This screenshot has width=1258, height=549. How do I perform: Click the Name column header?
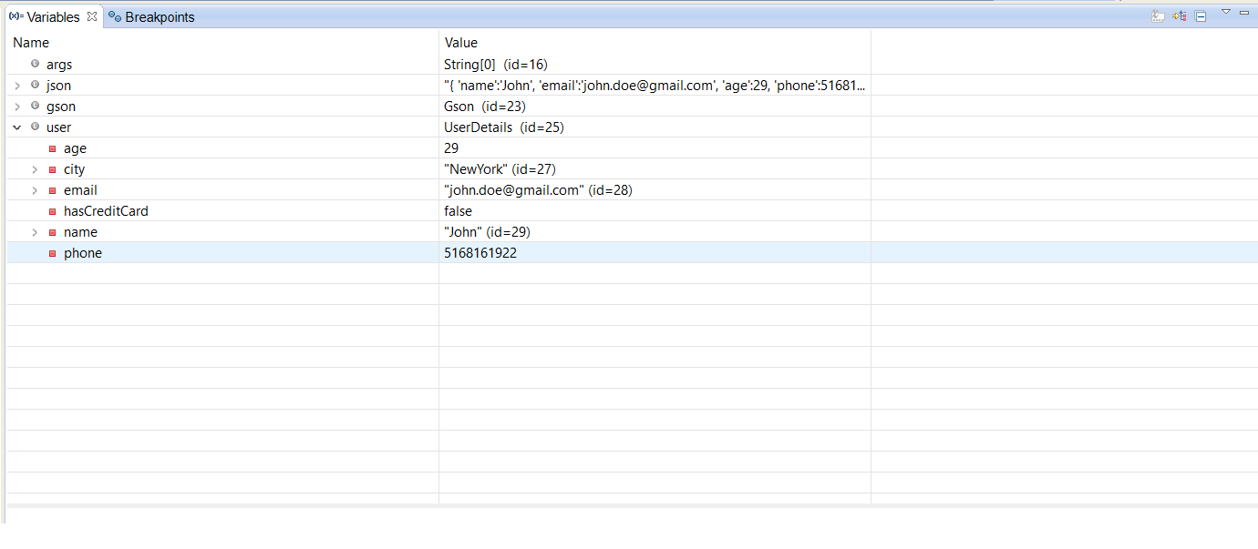point(30,42)
